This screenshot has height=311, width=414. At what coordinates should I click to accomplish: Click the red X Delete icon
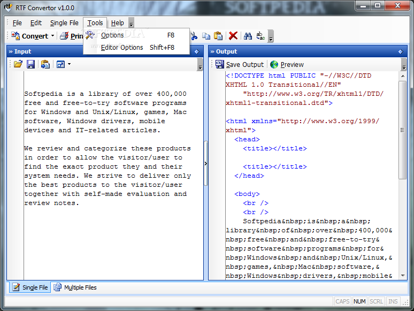(x=233, y=36)
